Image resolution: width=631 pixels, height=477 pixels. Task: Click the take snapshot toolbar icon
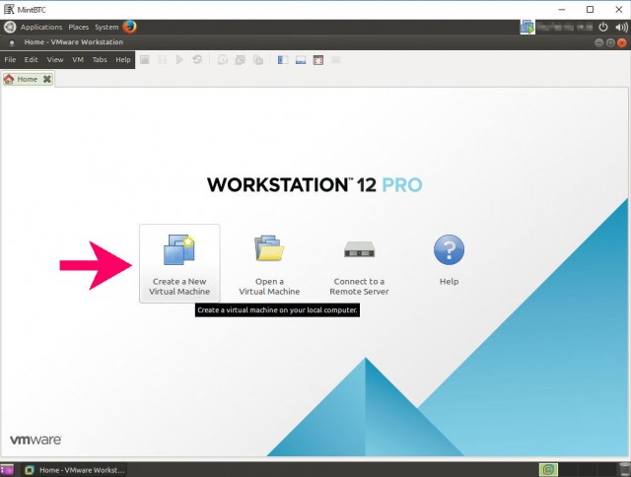223,60
